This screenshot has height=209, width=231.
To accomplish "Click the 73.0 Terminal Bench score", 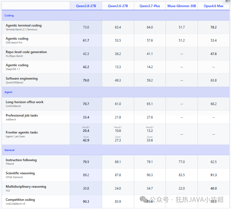I will coord(86,27).
